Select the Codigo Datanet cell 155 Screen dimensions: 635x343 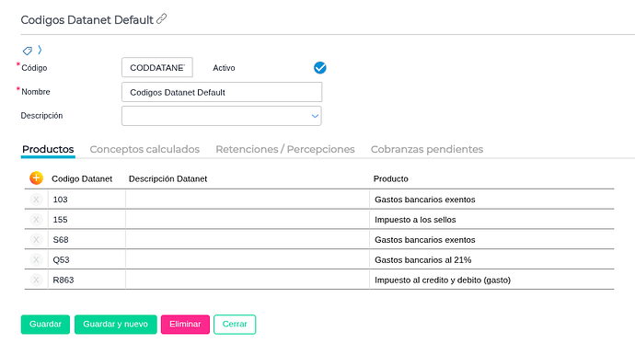point(87,220)
